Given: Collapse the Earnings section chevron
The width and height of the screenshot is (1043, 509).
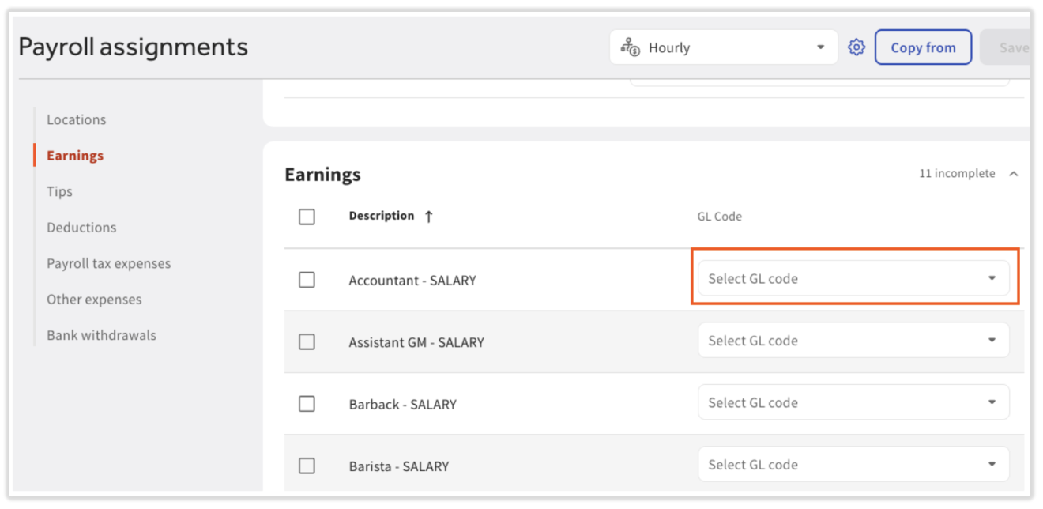Looking at the screenshot, I should 1014,174.
